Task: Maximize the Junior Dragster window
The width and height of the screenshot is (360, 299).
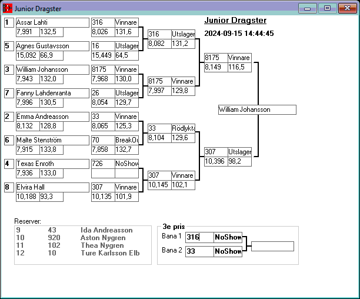Action: coord(328,8)
